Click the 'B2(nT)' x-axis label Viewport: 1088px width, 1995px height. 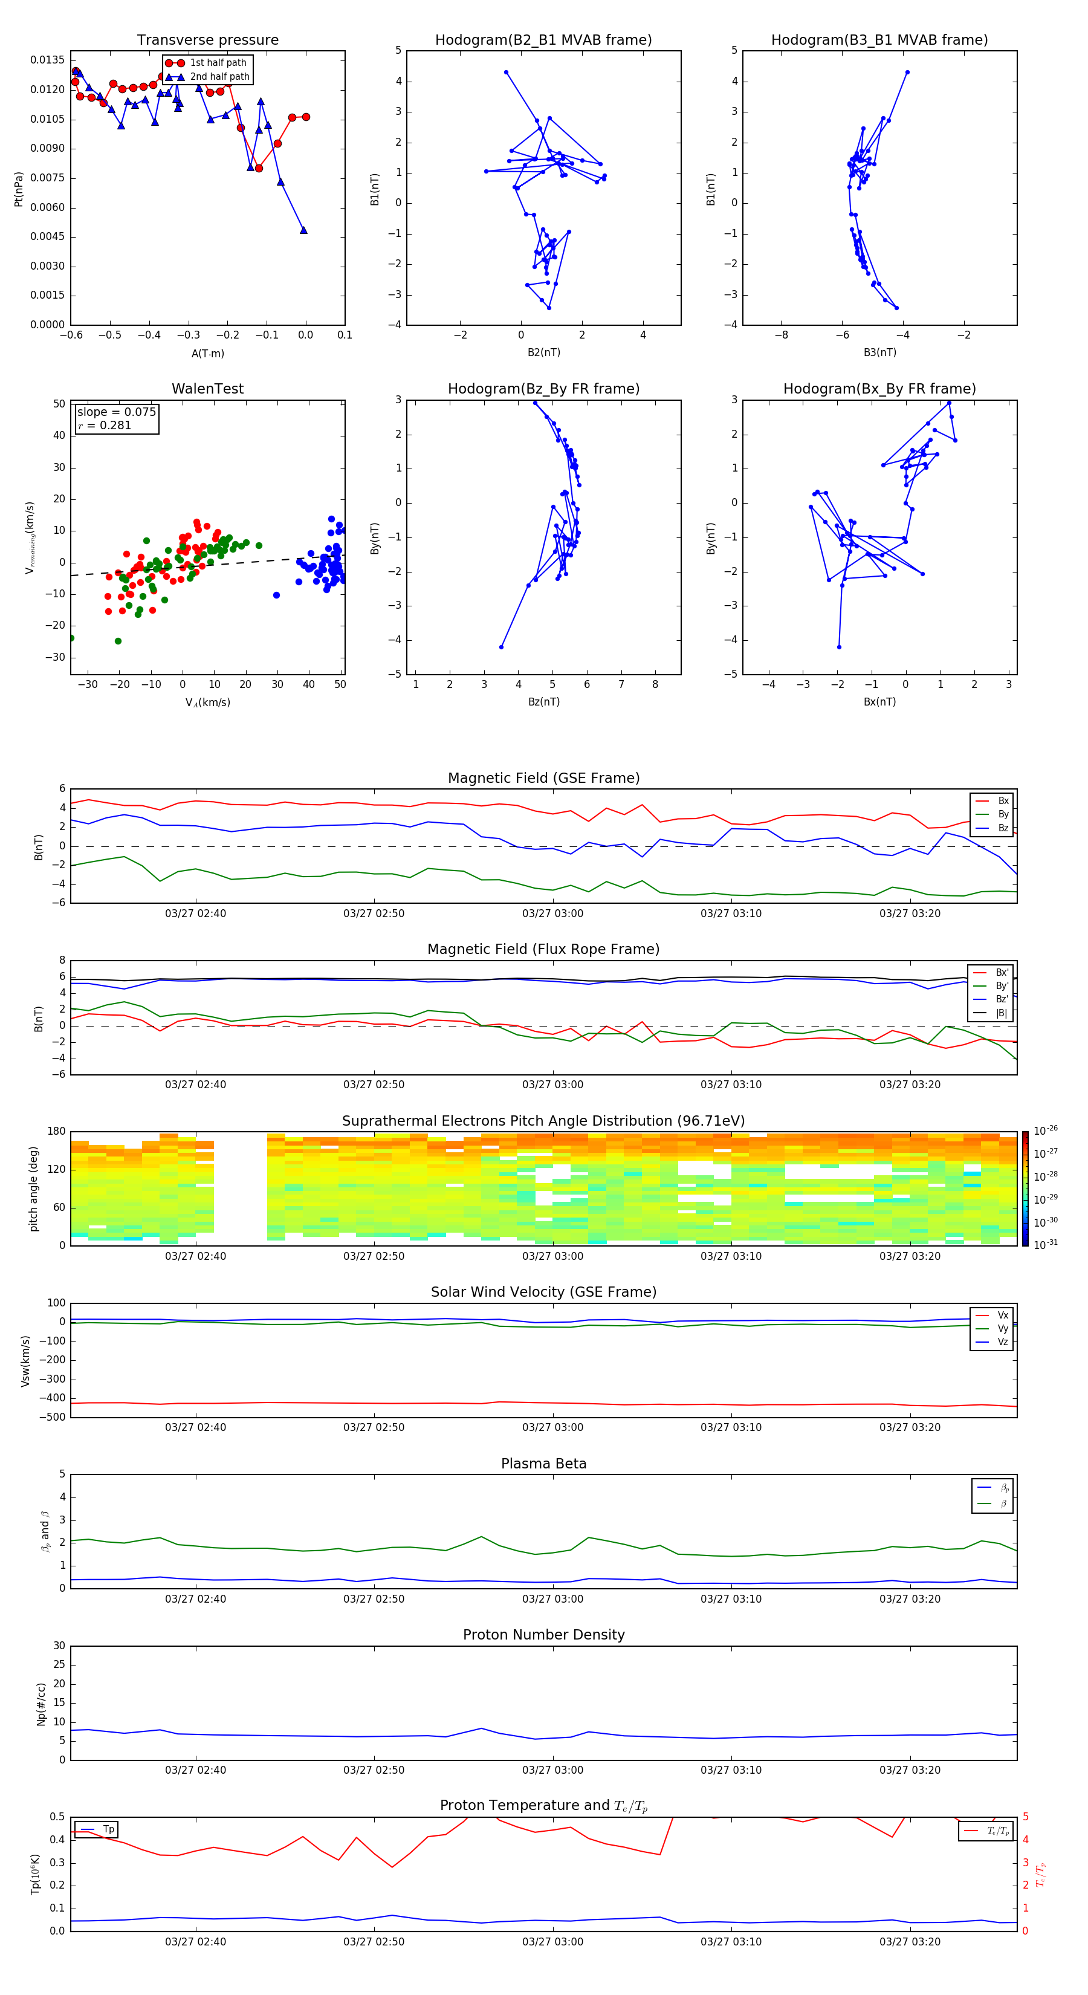pyautogui.click(x=543, y=352)
